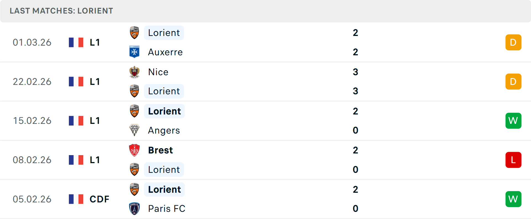The image size is (531, 219).
Task: Click the Nice club badge
Action: [134, 72]
